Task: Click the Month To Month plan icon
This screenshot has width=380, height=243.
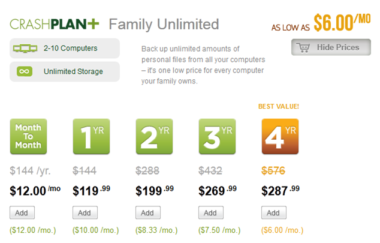Action: click(x=28, y=136)
